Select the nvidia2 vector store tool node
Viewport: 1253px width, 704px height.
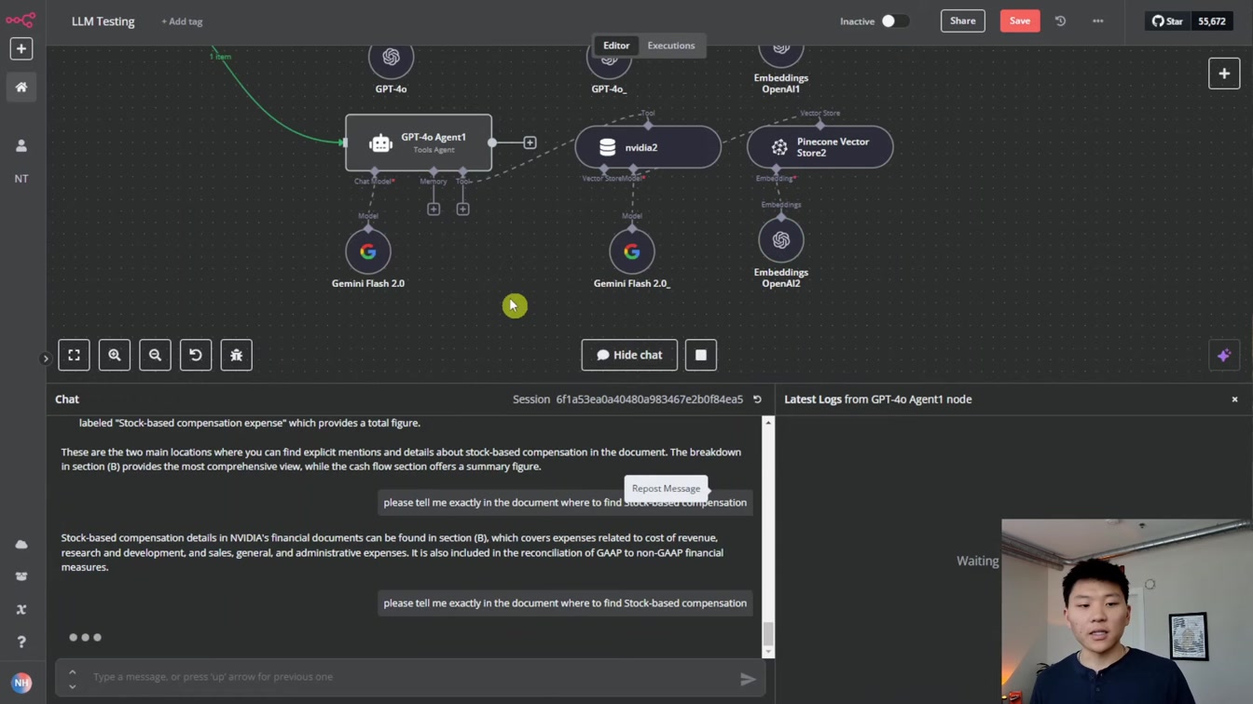click(648, 147)
